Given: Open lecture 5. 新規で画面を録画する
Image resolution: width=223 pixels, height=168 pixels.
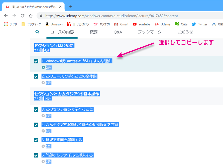Looking at the screenshot, I should [x=62, y=140].
